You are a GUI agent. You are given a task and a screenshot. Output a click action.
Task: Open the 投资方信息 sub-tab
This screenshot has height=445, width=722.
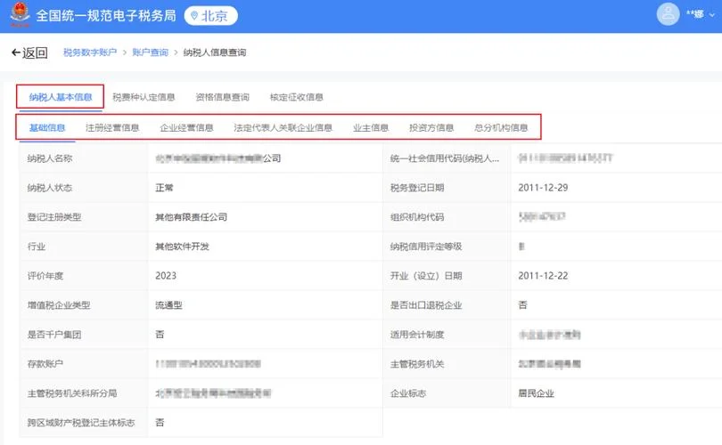(x=431, y=128)
